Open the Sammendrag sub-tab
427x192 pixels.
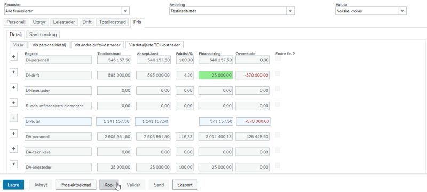click(43, 35)
